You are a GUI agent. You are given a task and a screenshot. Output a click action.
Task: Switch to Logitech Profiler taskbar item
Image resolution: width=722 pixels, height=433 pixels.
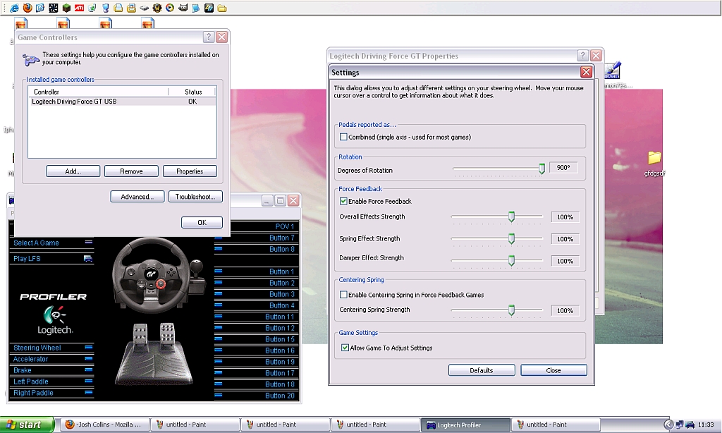(x=465, y=425)
